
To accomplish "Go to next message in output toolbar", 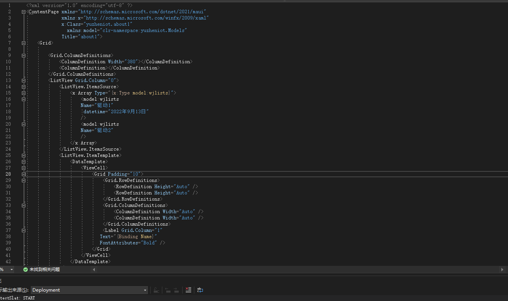I will point(176,290).
